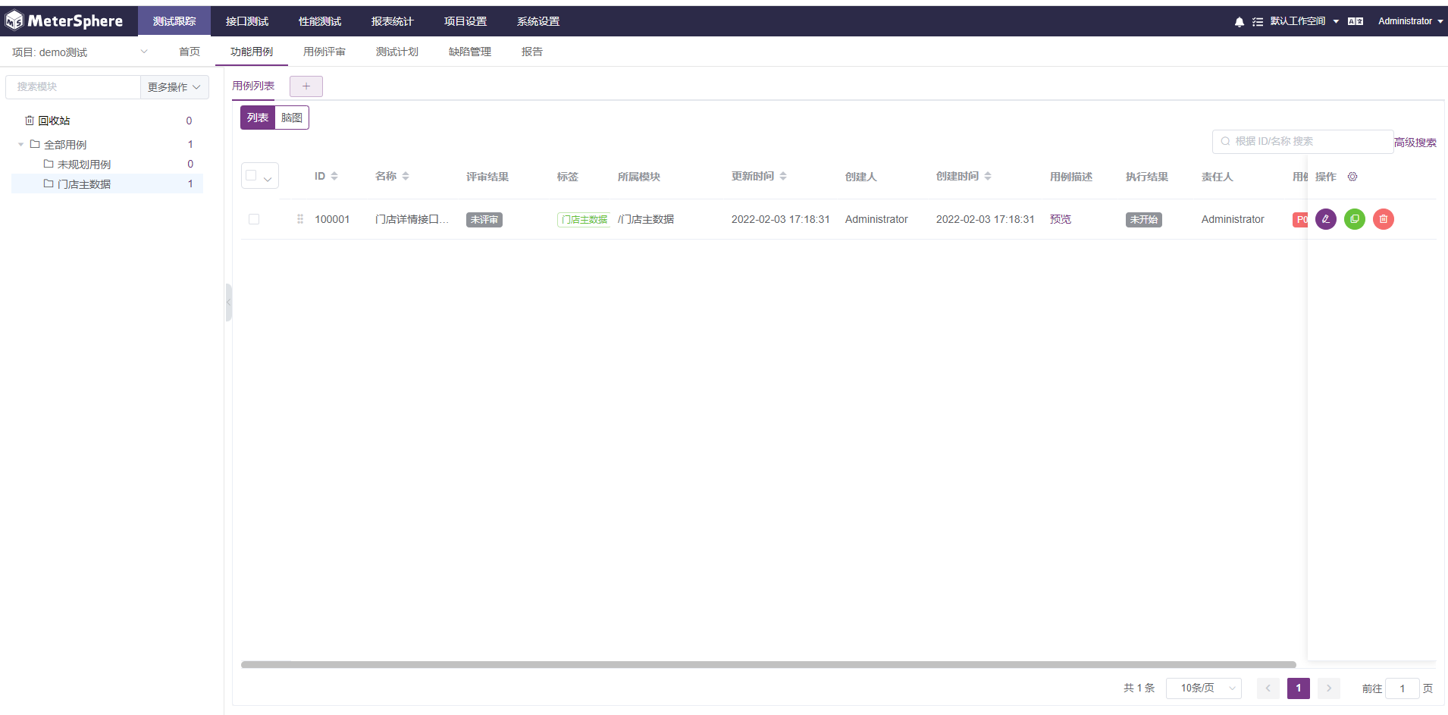Collapse the left sidebar handle
This screenshot has height=715, width=1448.
228,303
